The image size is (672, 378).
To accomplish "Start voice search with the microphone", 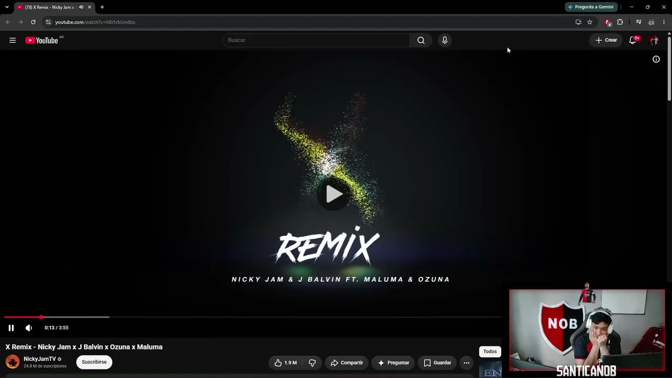I will click(x=445, y=40).
